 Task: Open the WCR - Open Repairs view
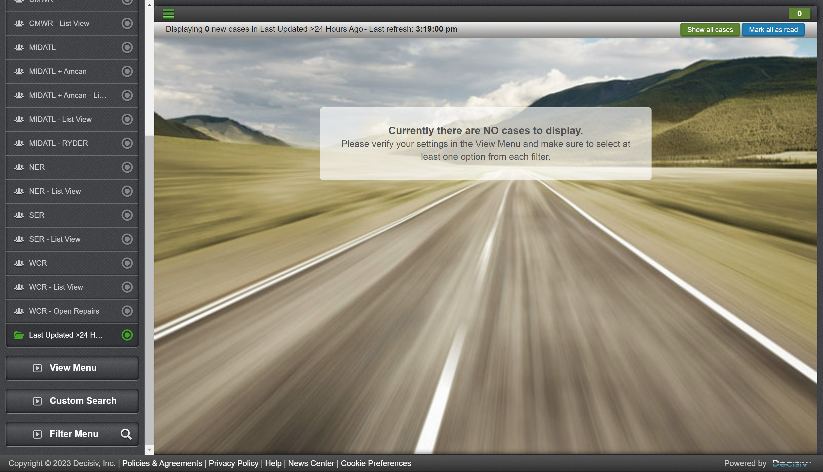[72, 311]
